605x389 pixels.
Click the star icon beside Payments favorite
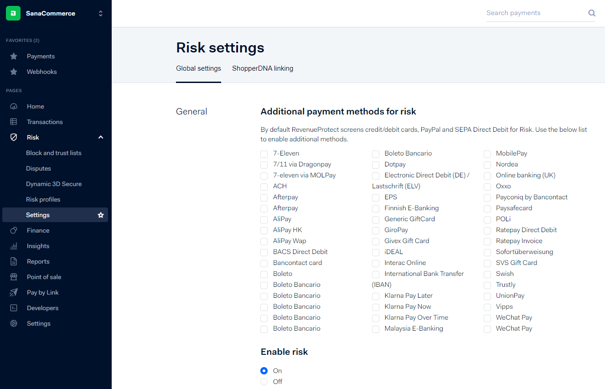point(14,56)
